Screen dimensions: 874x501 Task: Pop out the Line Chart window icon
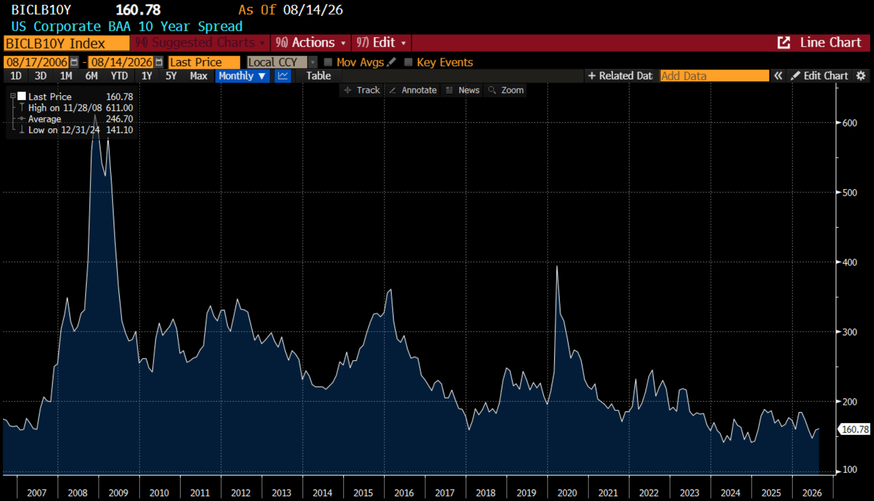coord(784,43)
